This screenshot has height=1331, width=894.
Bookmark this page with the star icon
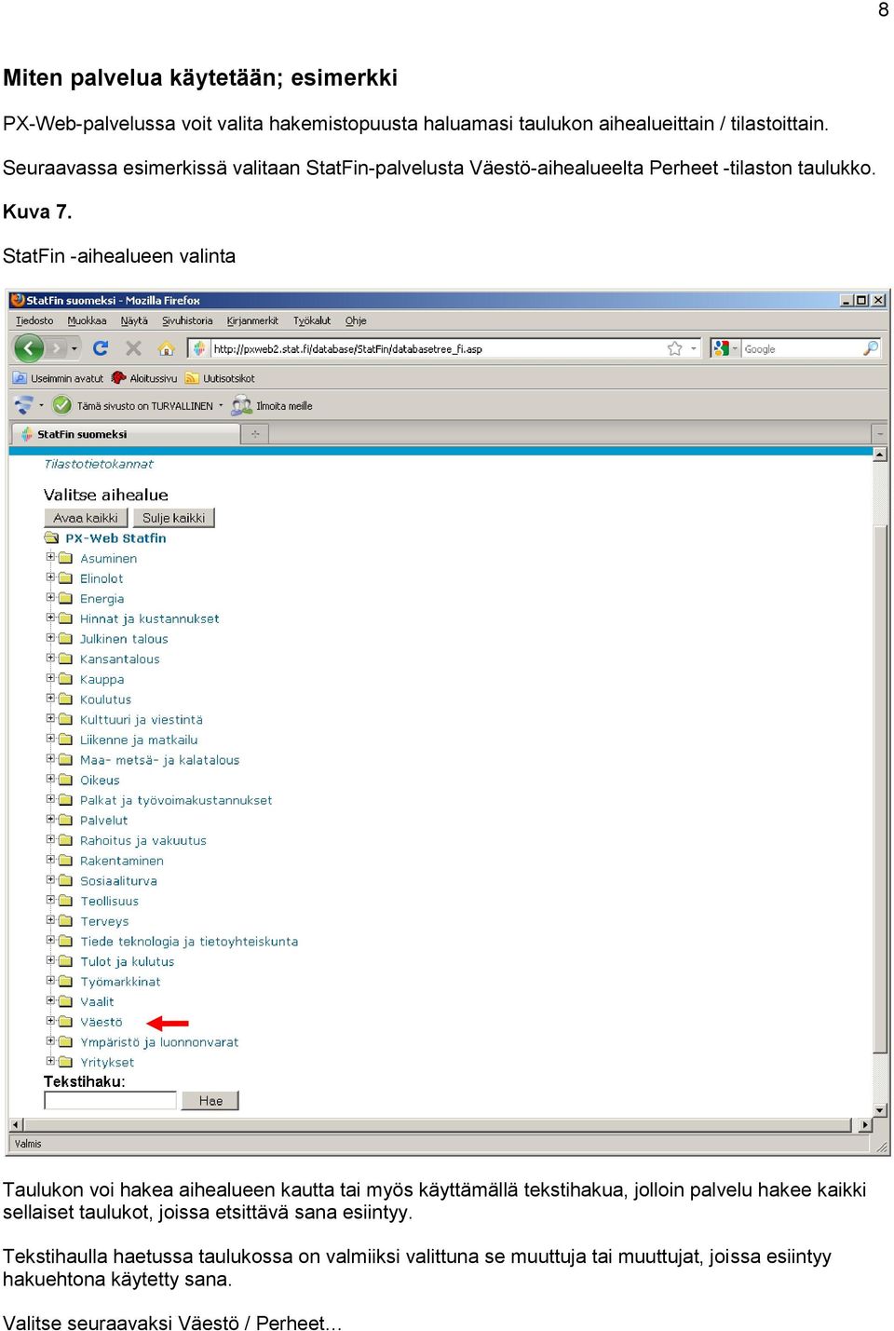click(x=675, y=348)
